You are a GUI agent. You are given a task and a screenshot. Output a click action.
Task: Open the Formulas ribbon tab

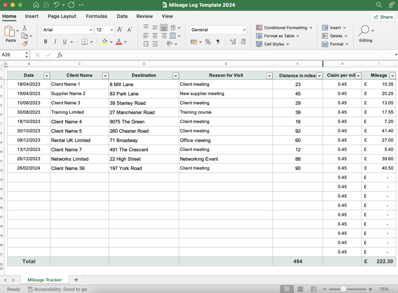click(96, 16)
